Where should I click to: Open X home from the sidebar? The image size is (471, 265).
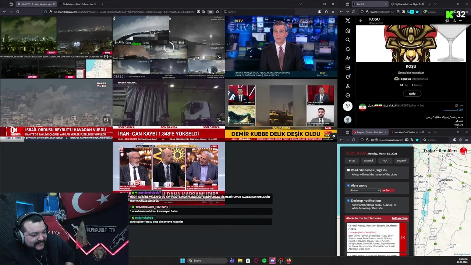(x=347, y=31)
